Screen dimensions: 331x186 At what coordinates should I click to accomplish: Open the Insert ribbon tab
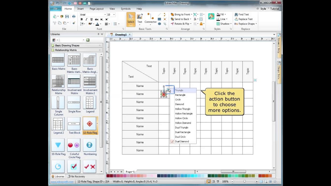[x=80, y=9]
